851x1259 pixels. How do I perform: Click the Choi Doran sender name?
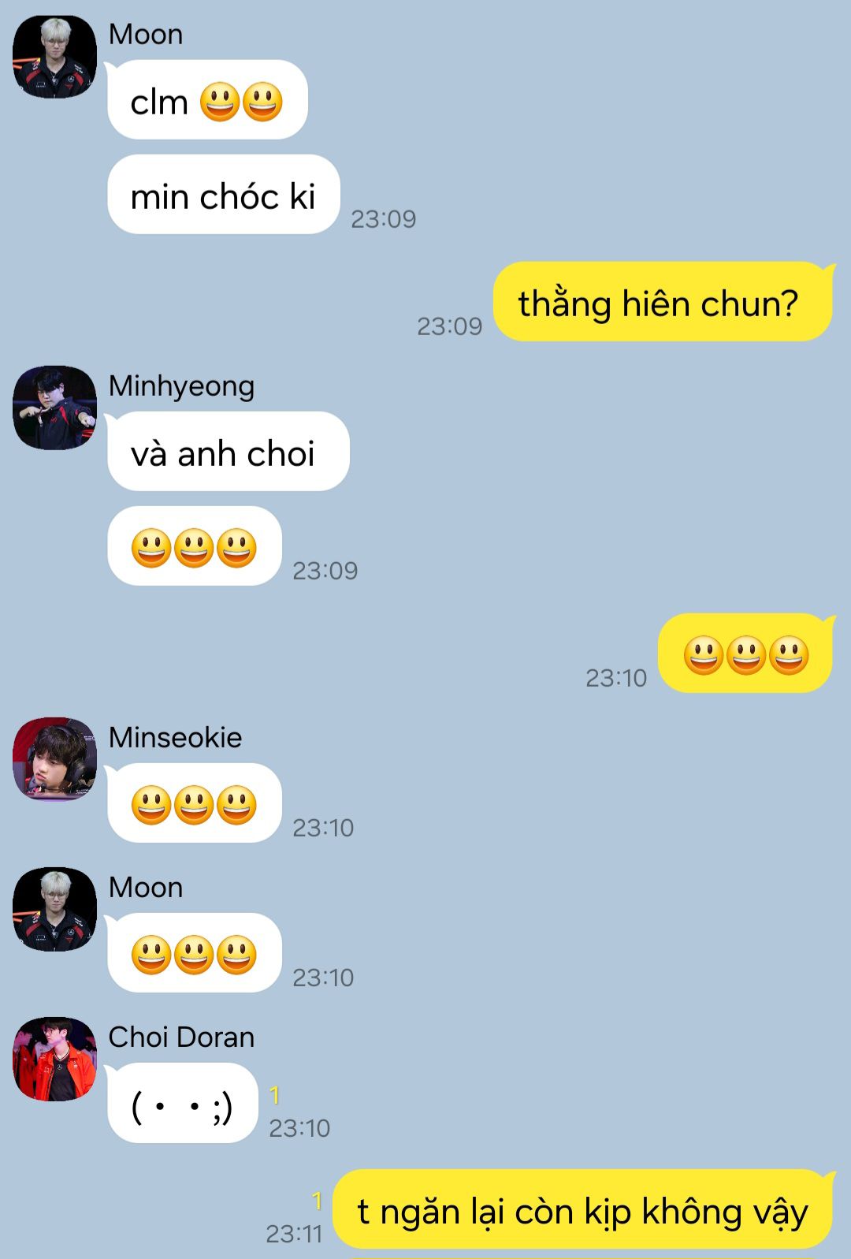[181, 1037]
